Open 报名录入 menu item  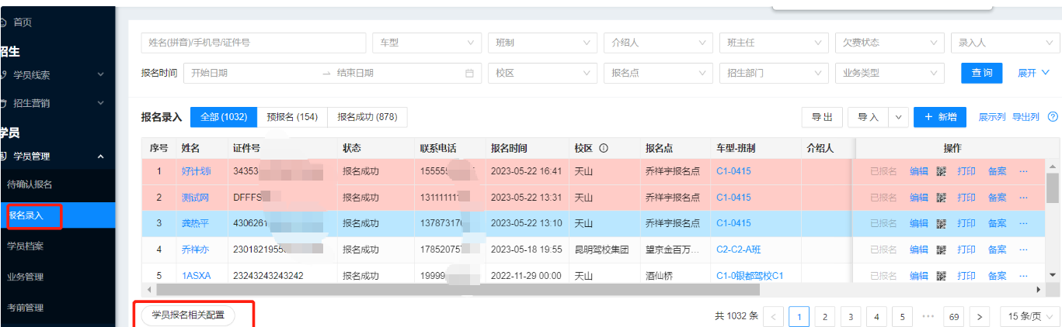coord(57,215)
